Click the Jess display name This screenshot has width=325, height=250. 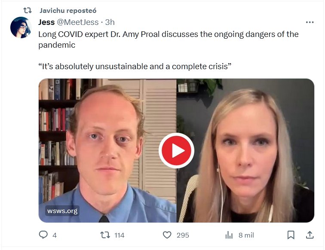46,22
